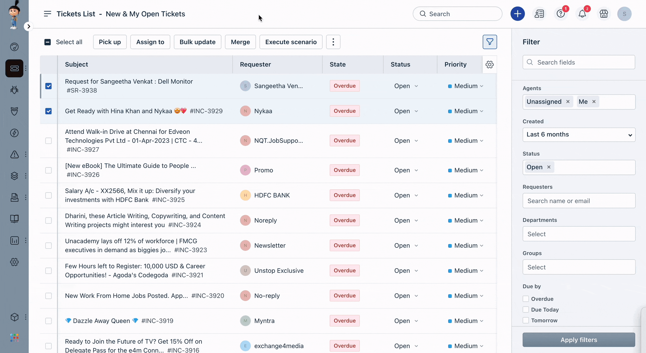
Task: Click the blue plus create button
Action: pos(517,14)
